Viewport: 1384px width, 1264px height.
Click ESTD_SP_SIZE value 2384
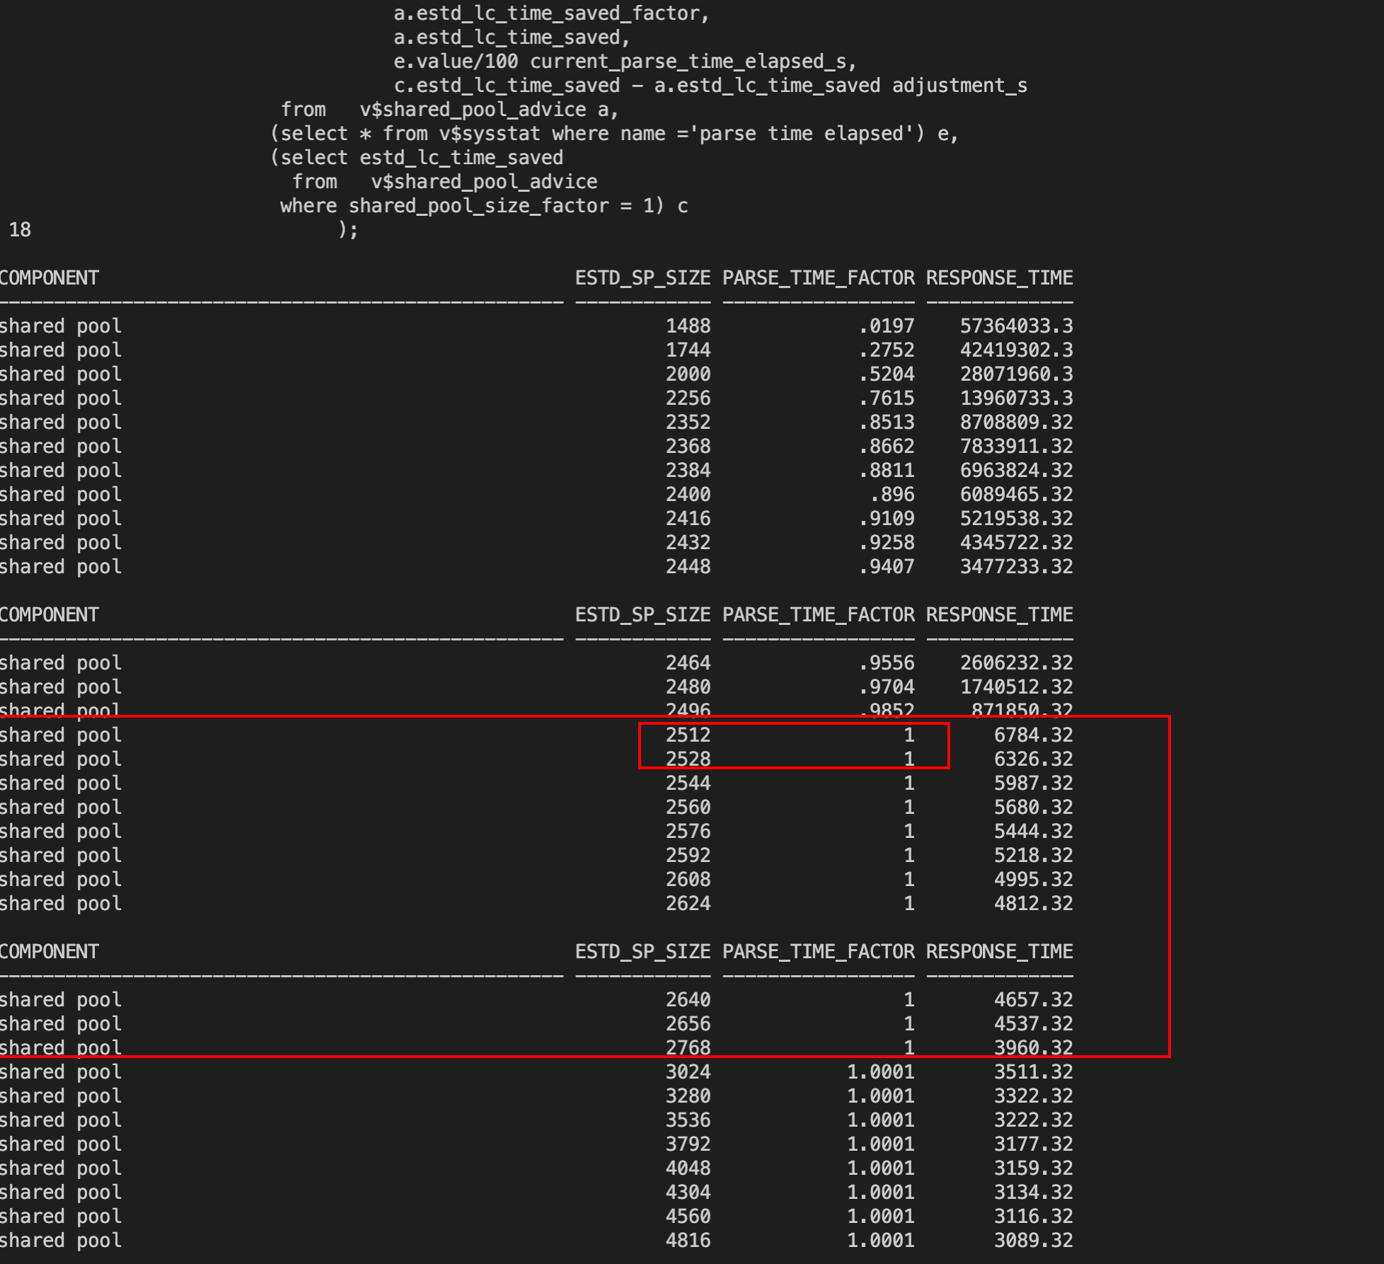coord(688,470)
